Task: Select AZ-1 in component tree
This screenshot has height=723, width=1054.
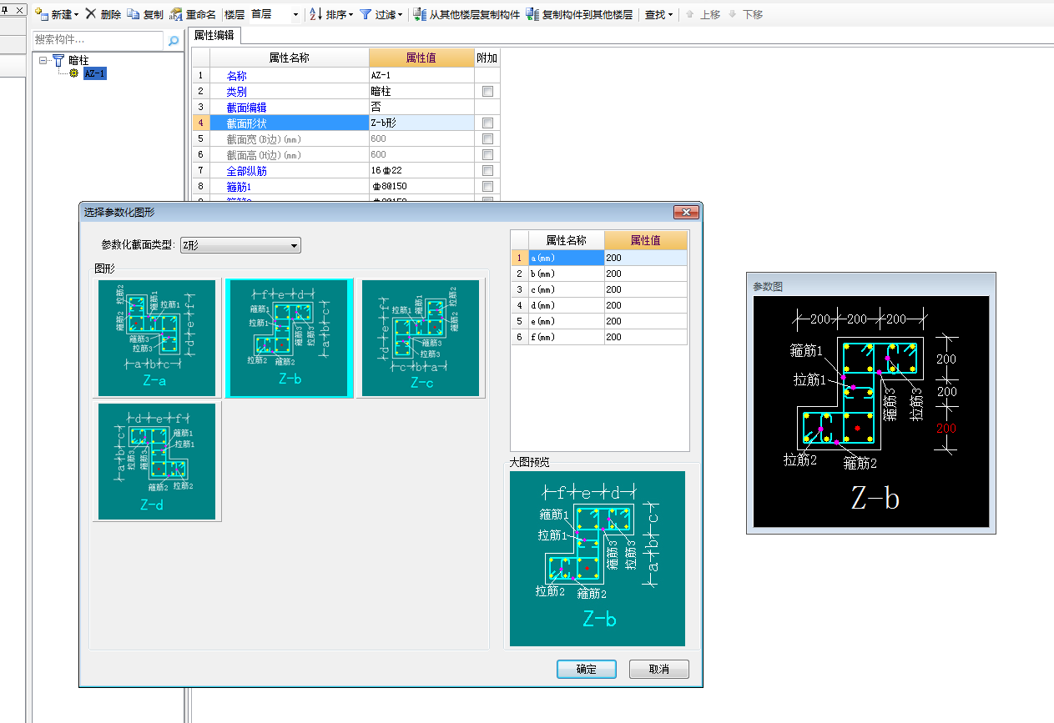Action: pos(94,73)
